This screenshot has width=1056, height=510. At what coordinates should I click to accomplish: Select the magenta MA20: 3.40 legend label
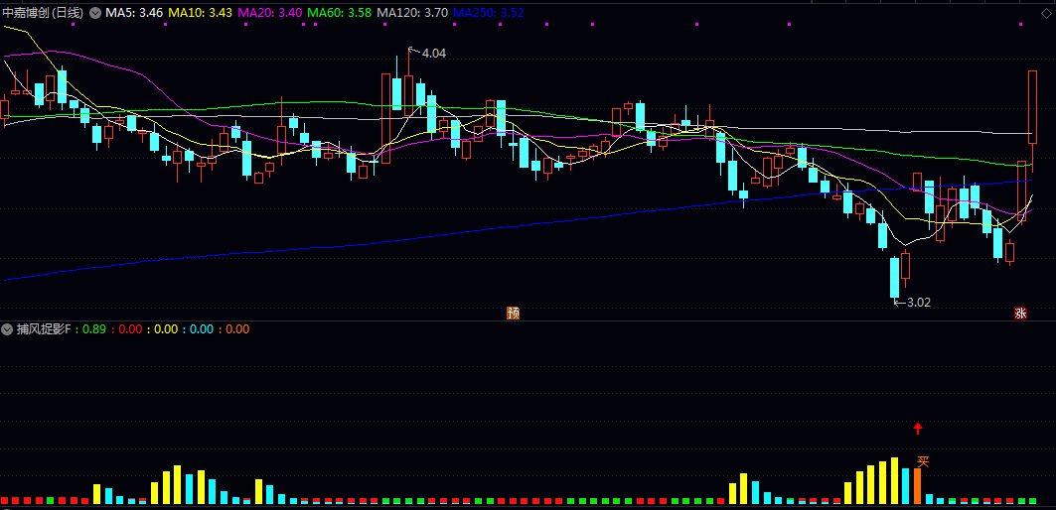pos(271,12)
